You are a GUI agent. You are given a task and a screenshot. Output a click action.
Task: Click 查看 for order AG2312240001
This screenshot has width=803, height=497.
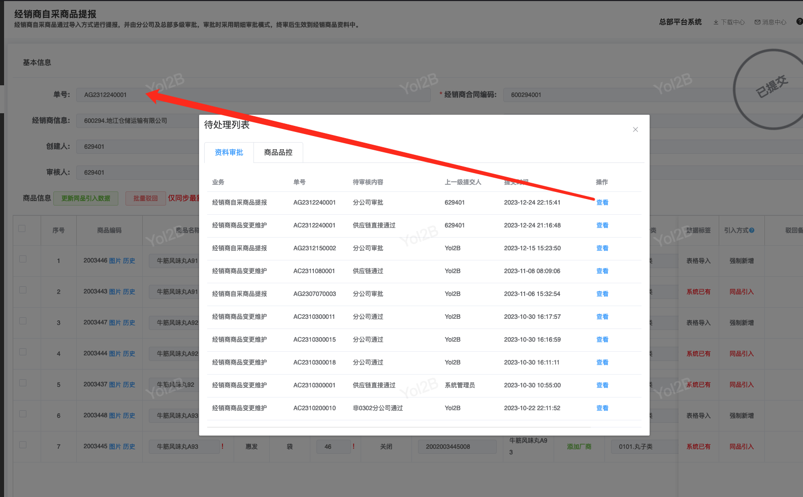coord(602,203)
